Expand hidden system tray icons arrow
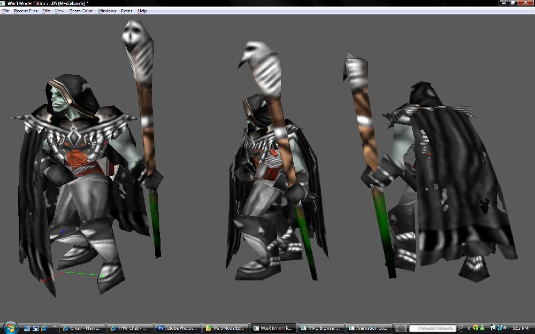 (x=469, y=328)
